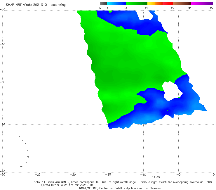Click the color bar label '64'
The width and height of the screenshot is (216, 190).
190,8
